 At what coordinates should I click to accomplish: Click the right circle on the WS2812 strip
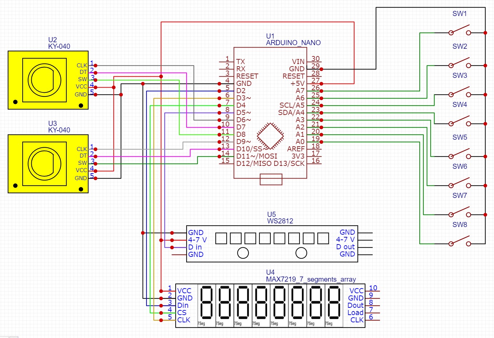point(301,253)
